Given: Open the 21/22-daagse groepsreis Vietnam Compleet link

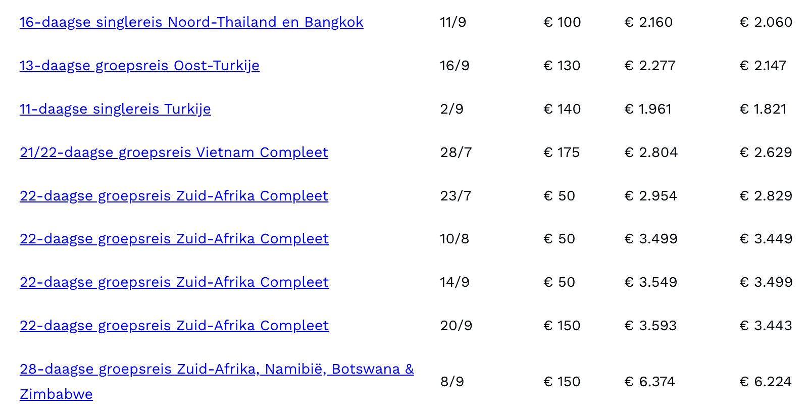Looking at the screenshot, I should [x=174, y=152].
